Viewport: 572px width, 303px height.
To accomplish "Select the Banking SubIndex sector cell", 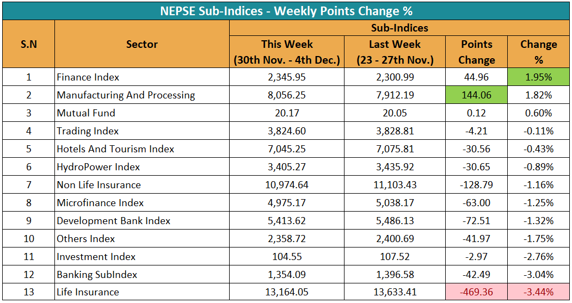I will pos(97,274).
